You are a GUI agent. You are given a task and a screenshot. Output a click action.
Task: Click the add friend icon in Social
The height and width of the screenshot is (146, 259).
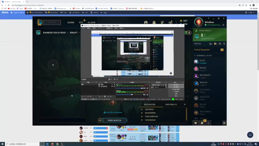[211, 44]
